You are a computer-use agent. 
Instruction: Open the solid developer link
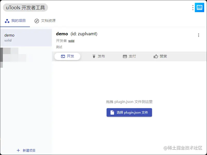click(71, 41)
